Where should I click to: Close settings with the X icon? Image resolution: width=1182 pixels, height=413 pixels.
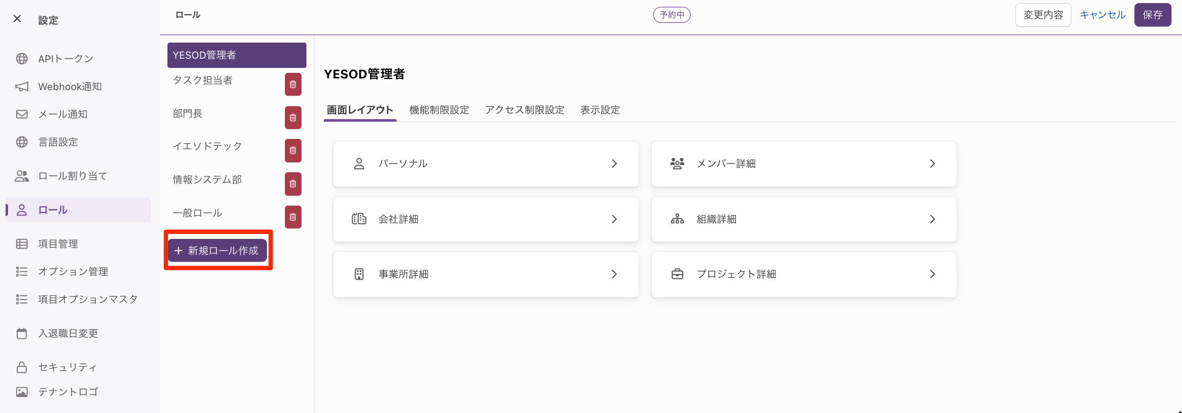pos(17,19)
